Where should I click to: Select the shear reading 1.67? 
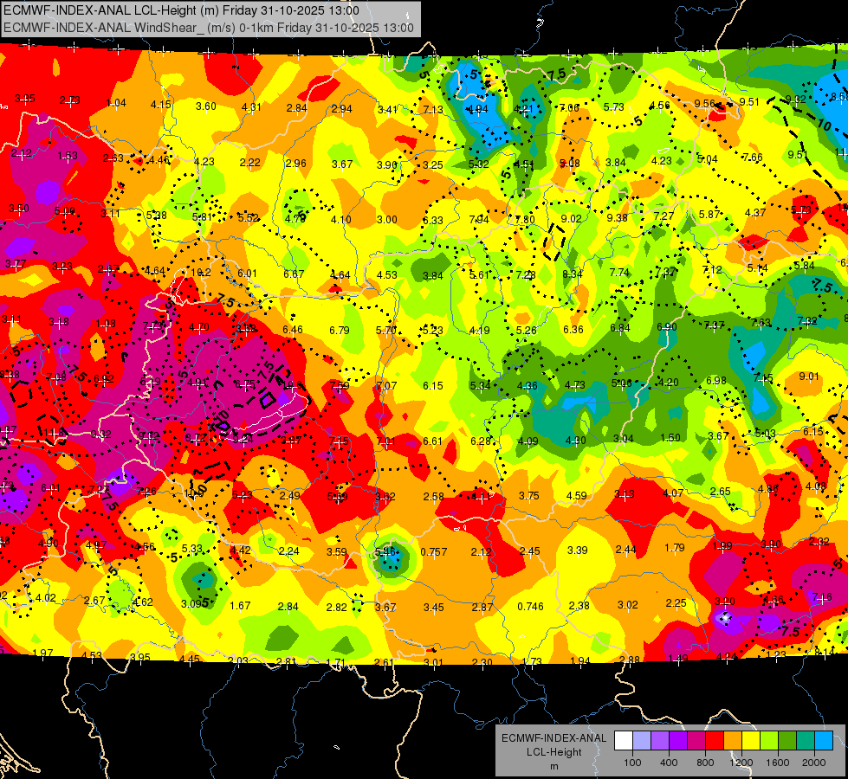(x=240, y=606)
